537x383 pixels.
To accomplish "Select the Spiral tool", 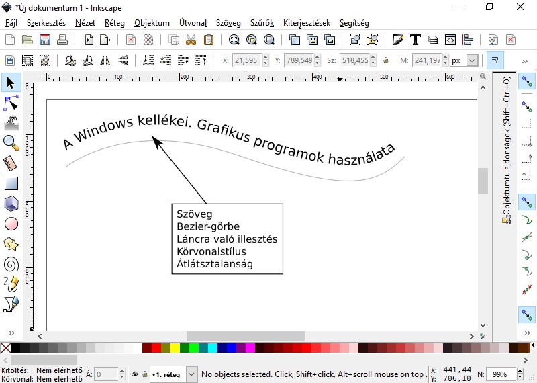I will (11, 264).
